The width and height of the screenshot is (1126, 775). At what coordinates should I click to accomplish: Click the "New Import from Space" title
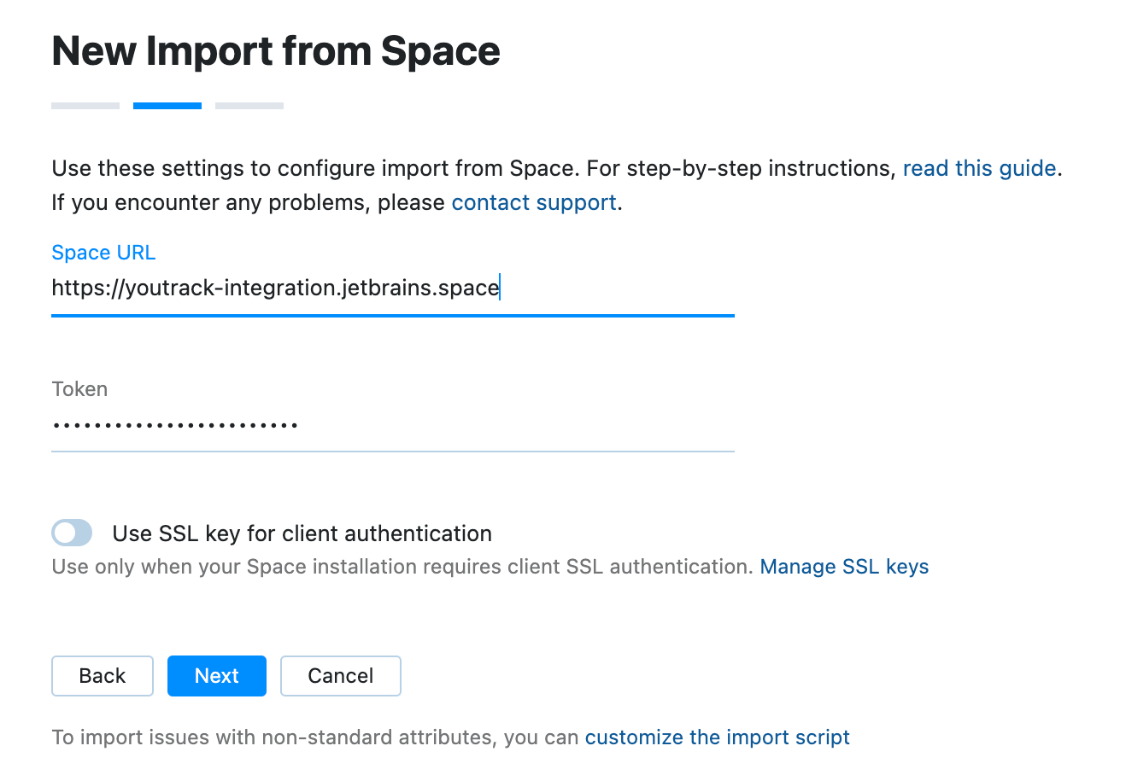click(276, 51)
